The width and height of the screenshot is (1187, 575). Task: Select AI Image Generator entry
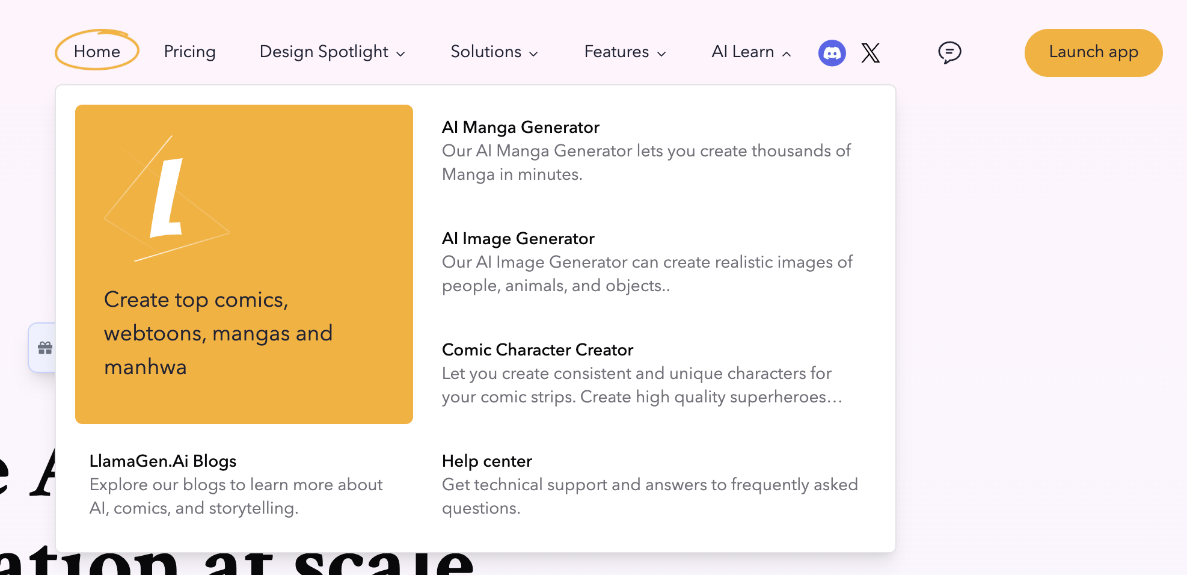point(518,239)
